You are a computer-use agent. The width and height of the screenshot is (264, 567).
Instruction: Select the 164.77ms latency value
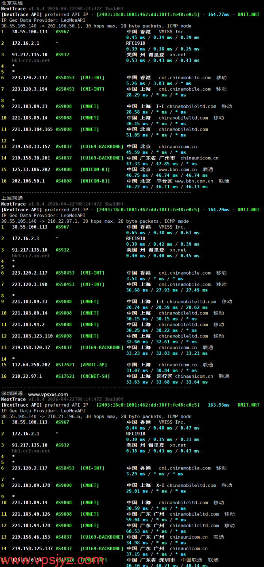tap(218, 15)
